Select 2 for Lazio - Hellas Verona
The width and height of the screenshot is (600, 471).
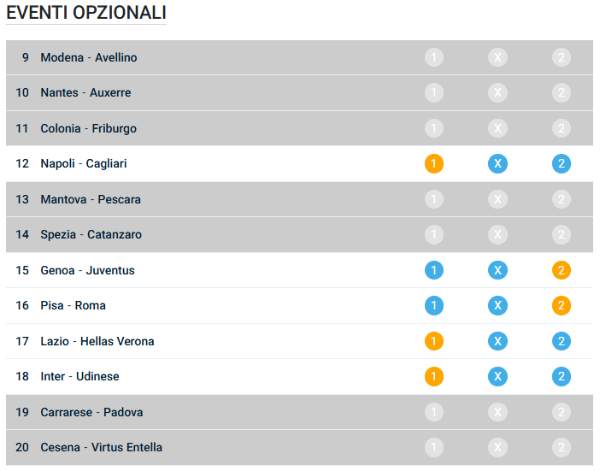tap(562, 341)
